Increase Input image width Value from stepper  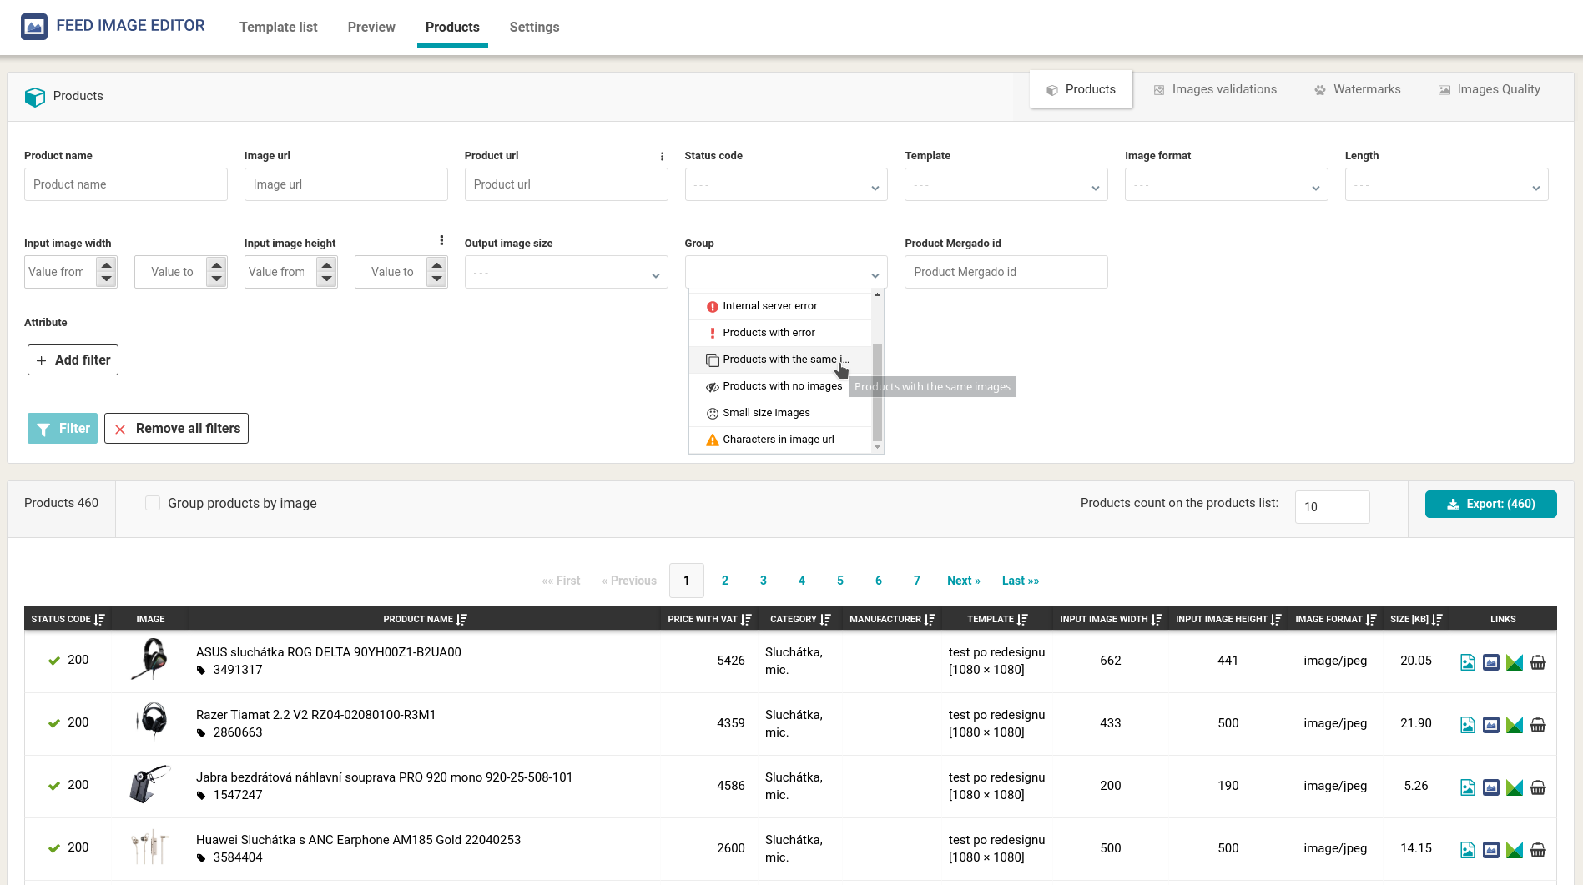(x=106, y=264)
